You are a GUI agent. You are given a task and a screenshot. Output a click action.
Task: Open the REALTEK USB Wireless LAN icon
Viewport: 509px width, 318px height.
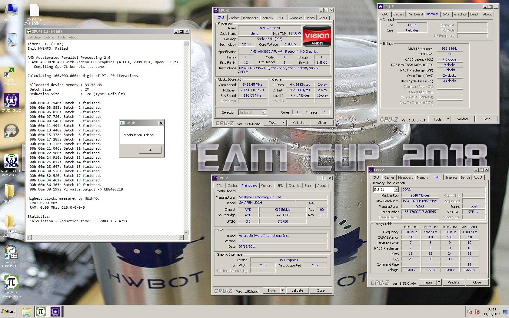[x=11, y=165]
